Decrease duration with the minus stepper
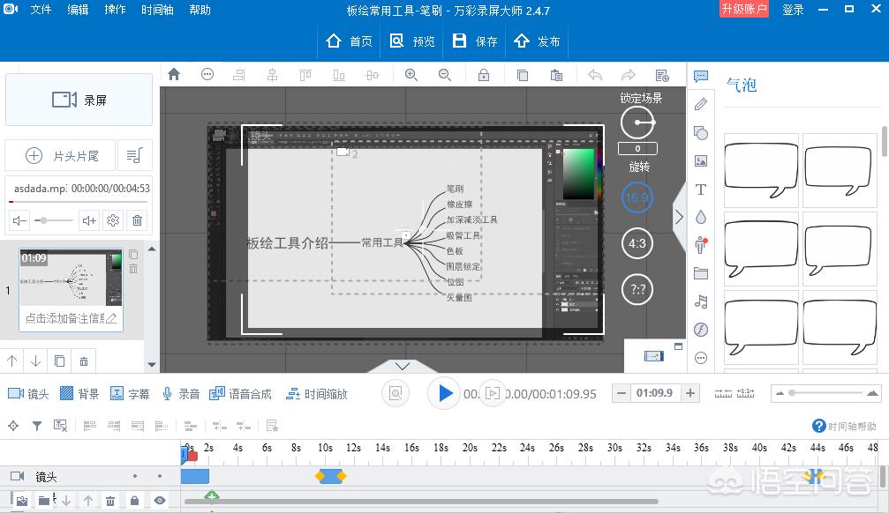 coord(622,393)
